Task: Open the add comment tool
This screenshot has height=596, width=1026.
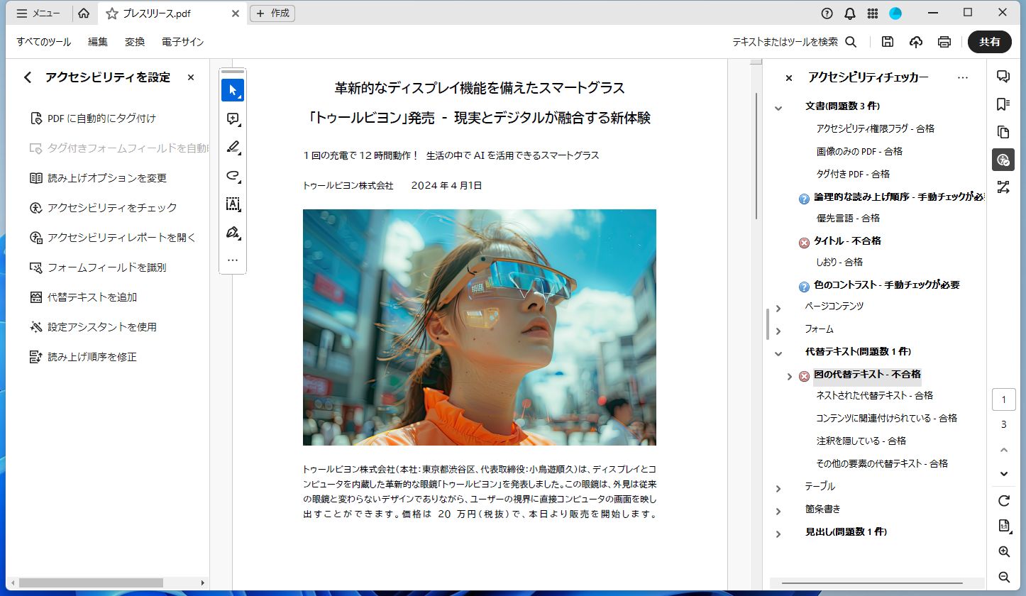Action: click(233, 118)
